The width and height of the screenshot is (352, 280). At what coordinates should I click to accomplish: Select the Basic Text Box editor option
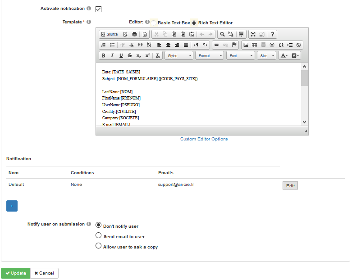[154, 23]
